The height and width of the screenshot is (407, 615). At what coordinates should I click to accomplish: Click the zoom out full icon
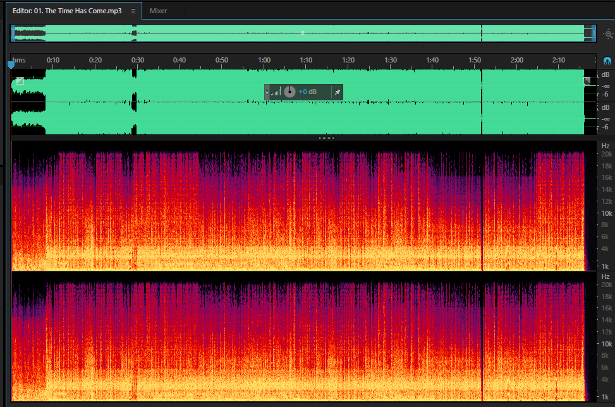(x=608, y=34)
